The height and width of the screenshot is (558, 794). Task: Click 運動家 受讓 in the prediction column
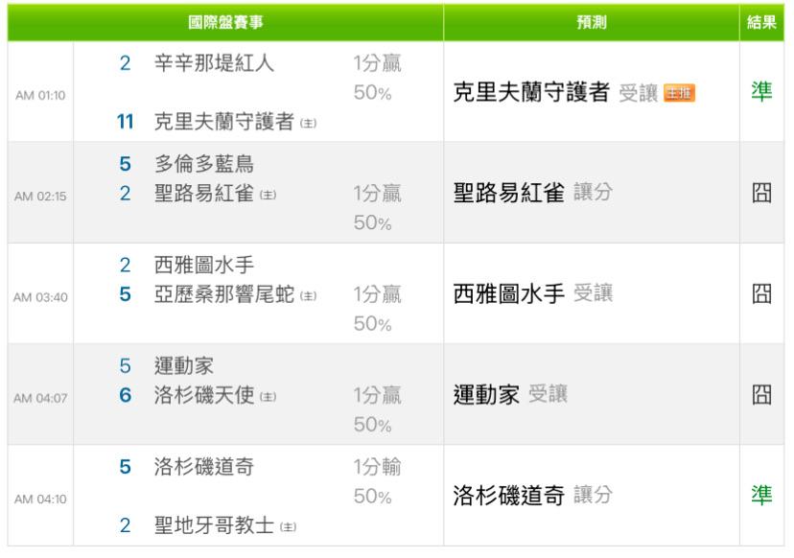tap(509, 394)
